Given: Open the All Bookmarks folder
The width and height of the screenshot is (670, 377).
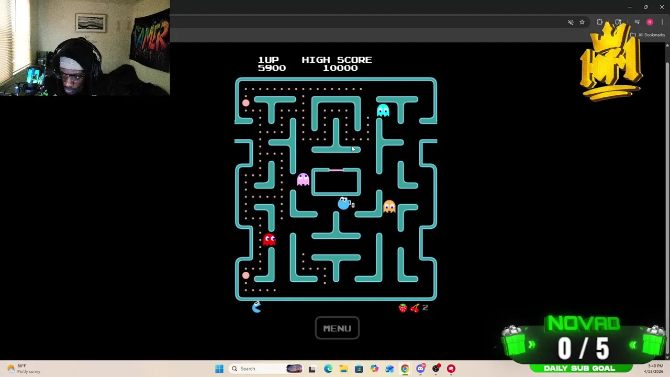Looking at the screenshot, I should [x=647, y=35].
